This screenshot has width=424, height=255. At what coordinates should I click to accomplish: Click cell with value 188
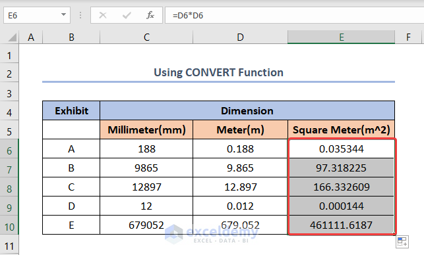(x=146, y=149)
